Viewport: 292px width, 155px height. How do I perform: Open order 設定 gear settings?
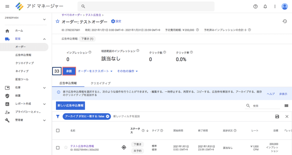tap(116, 21)
